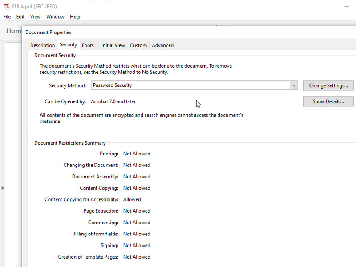
Task: Open the Edit menu
Action: pos(20,17)
